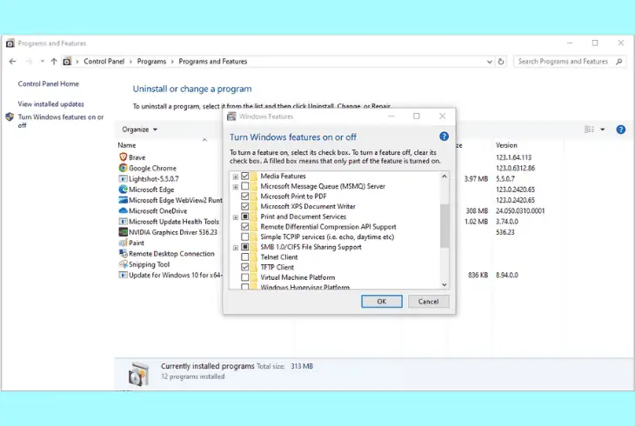Check the Virtual Machine Platform checkbox

tap(245, 277)
